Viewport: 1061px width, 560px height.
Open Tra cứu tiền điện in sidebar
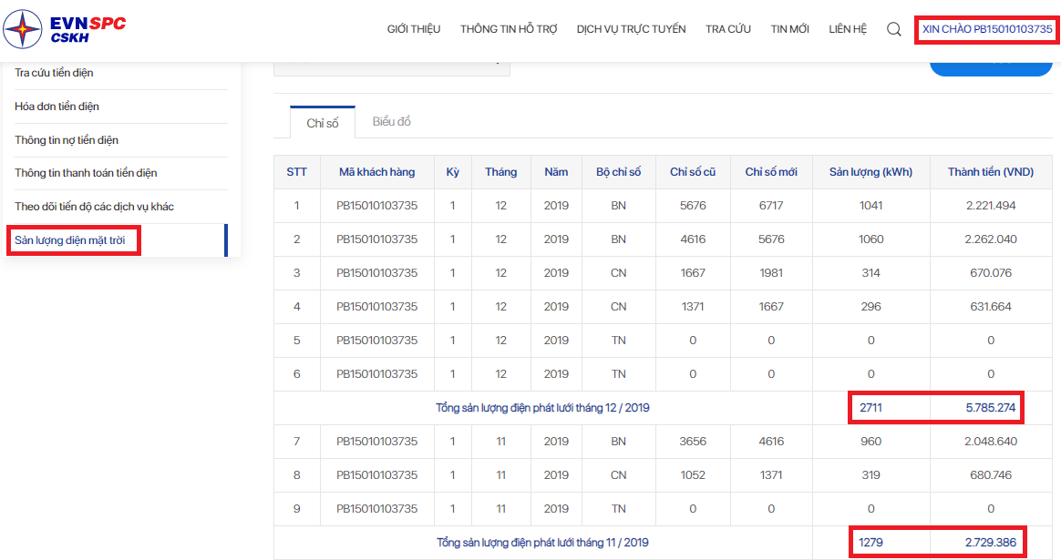click(54, 73)
